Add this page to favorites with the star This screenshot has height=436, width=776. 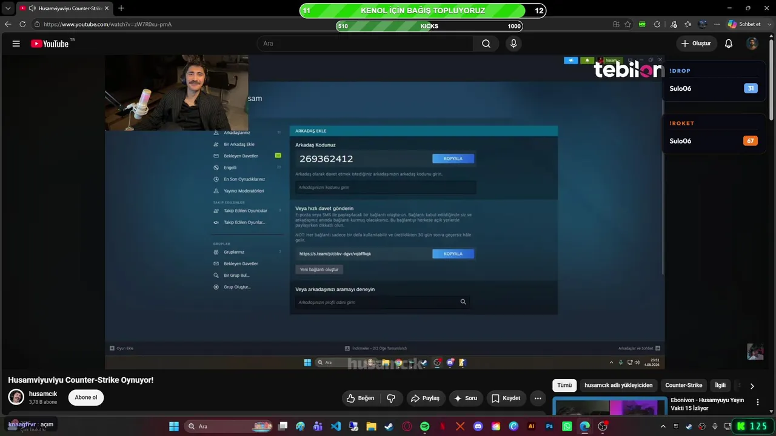click(x=628, y=24)
